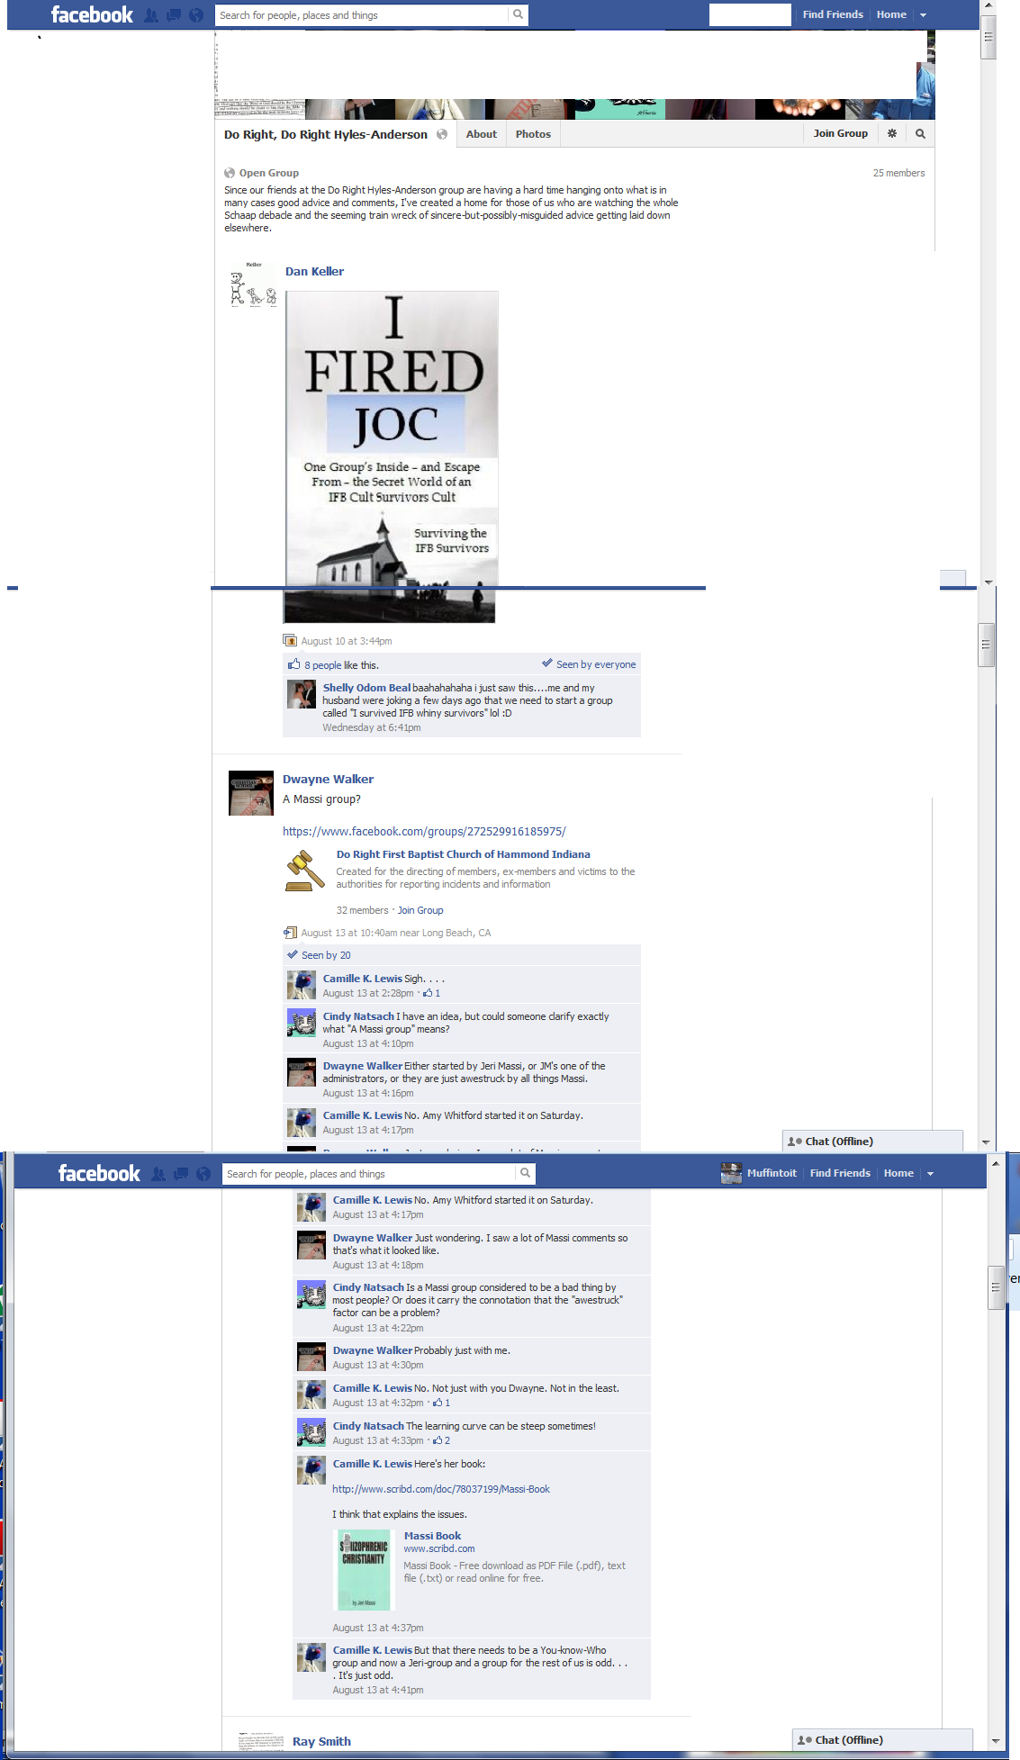Focus search box in the Muffintoit header

click(369, 1174)
